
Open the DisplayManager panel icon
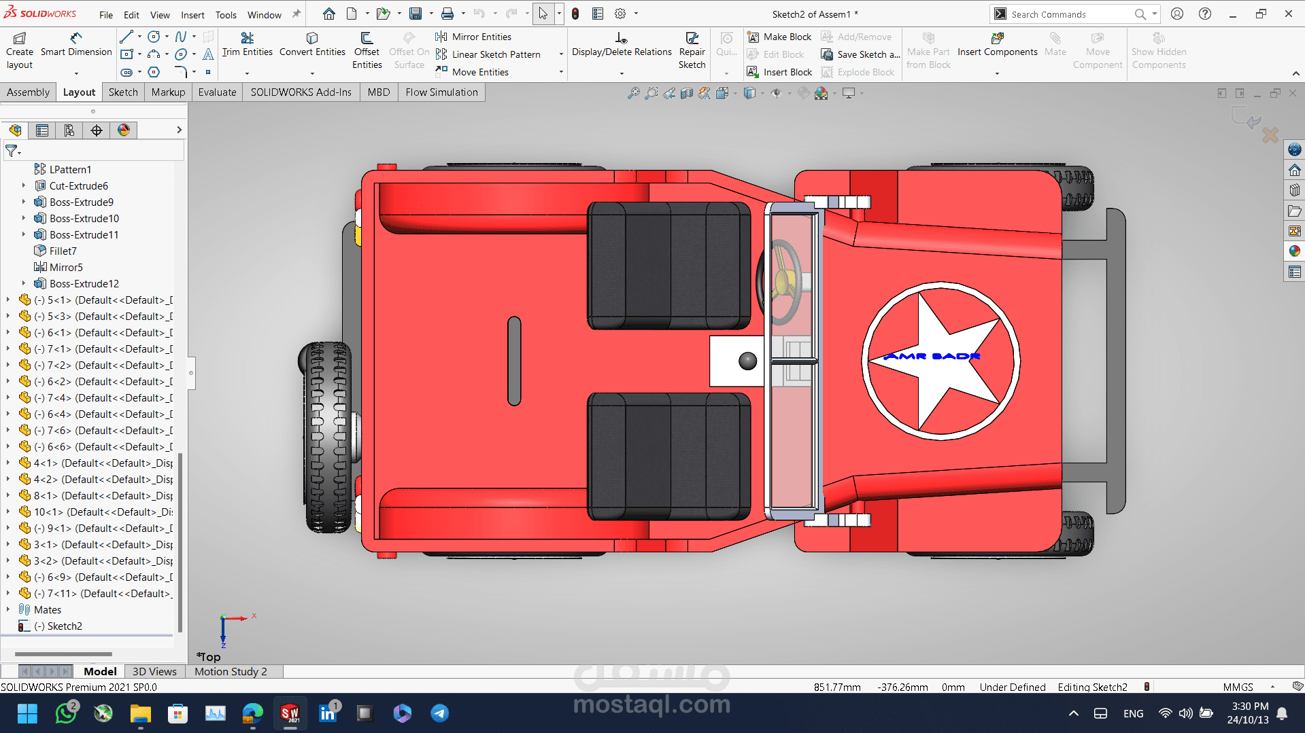[x=123, y=130]
